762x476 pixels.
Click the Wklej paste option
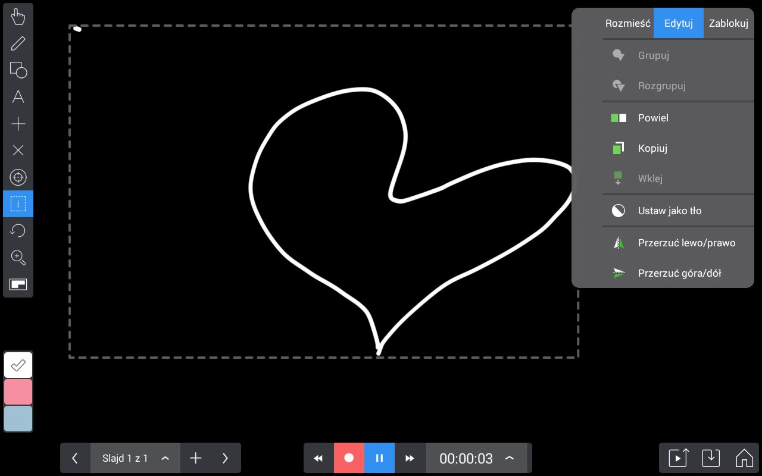(678, 178)
